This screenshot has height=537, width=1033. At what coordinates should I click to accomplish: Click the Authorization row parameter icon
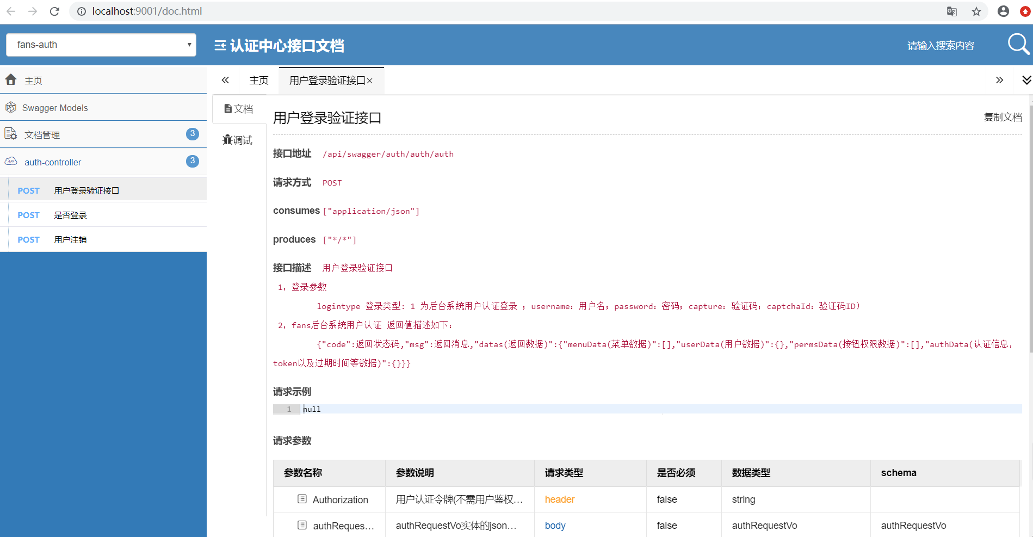click(x=302, y=499)
